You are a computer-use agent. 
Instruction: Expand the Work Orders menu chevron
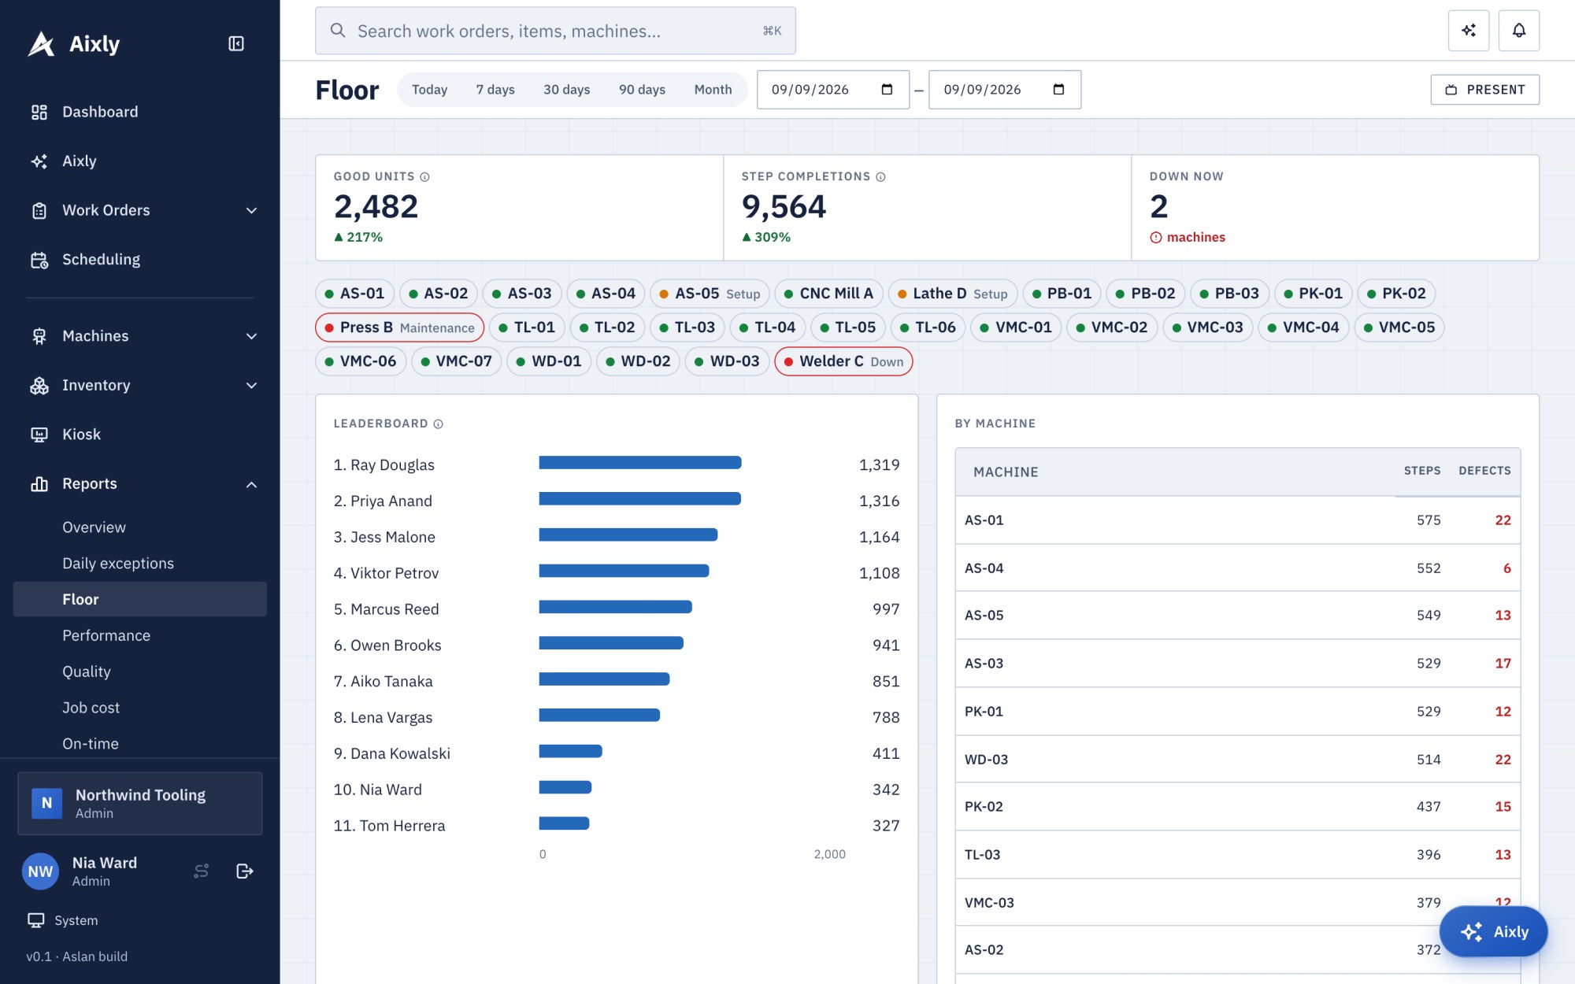[x=251, y=210]
